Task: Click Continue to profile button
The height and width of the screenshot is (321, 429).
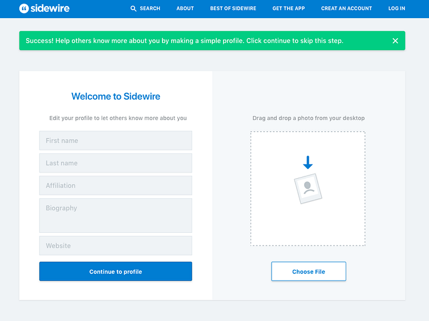Action: point(115,271)
